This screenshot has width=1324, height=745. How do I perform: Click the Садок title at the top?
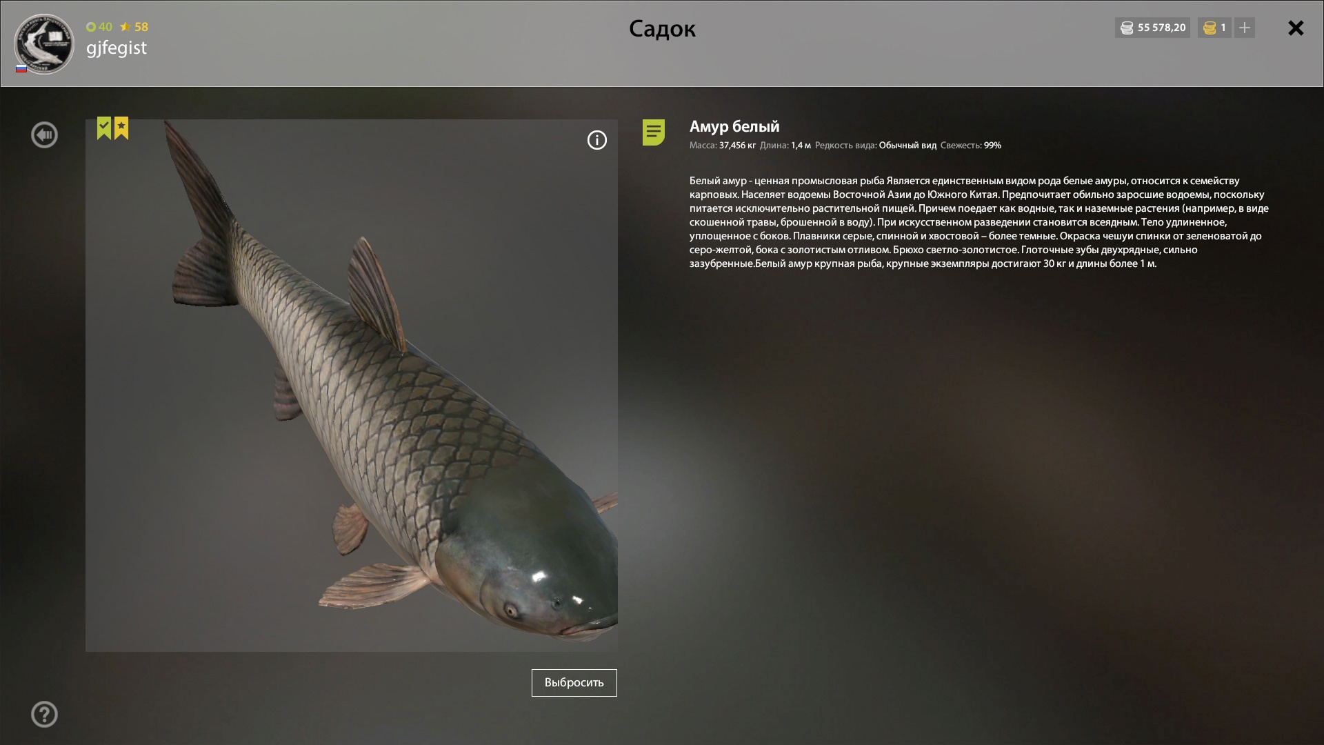(662, 29)
